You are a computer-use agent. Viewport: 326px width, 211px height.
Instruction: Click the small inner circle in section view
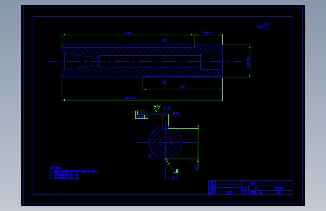click(166, 142)
